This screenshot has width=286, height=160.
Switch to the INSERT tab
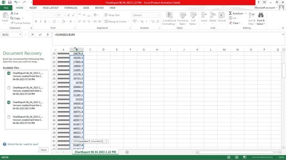[33, 8]
